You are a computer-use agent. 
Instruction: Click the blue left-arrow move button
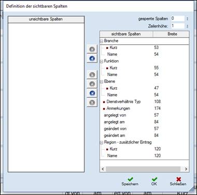click(x=92, y=58)
